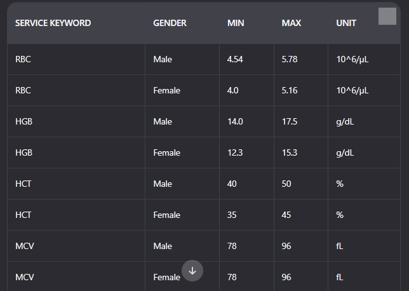Click the HCT max value 50
Image resolution: width=409 pixels, height=291 pixels.
(x=286, y=184)
